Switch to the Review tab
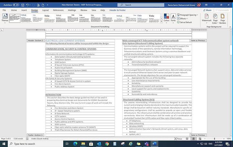This screenshot has width=233, height=147. (84, 10)
